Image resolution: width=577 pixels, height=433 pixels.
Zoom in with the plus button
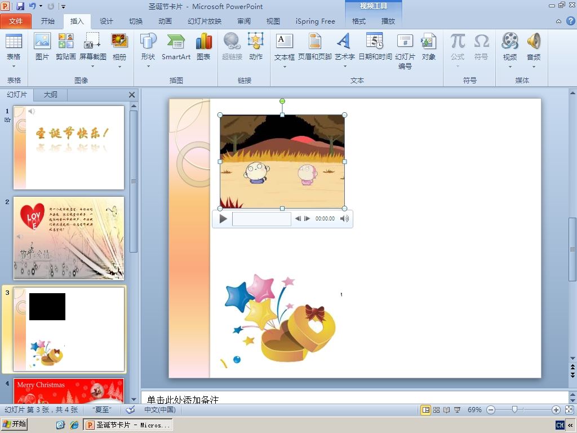click(556, 410)
